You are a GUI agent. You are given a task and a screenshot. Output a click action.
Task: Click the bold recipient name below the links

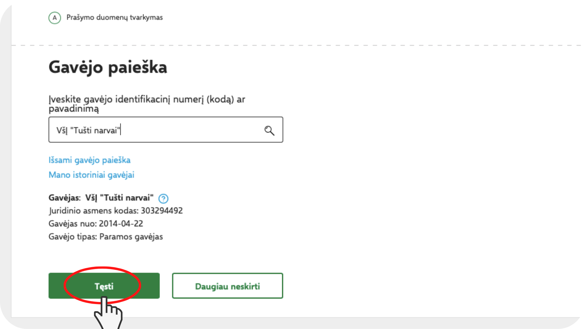coord(119,198)
